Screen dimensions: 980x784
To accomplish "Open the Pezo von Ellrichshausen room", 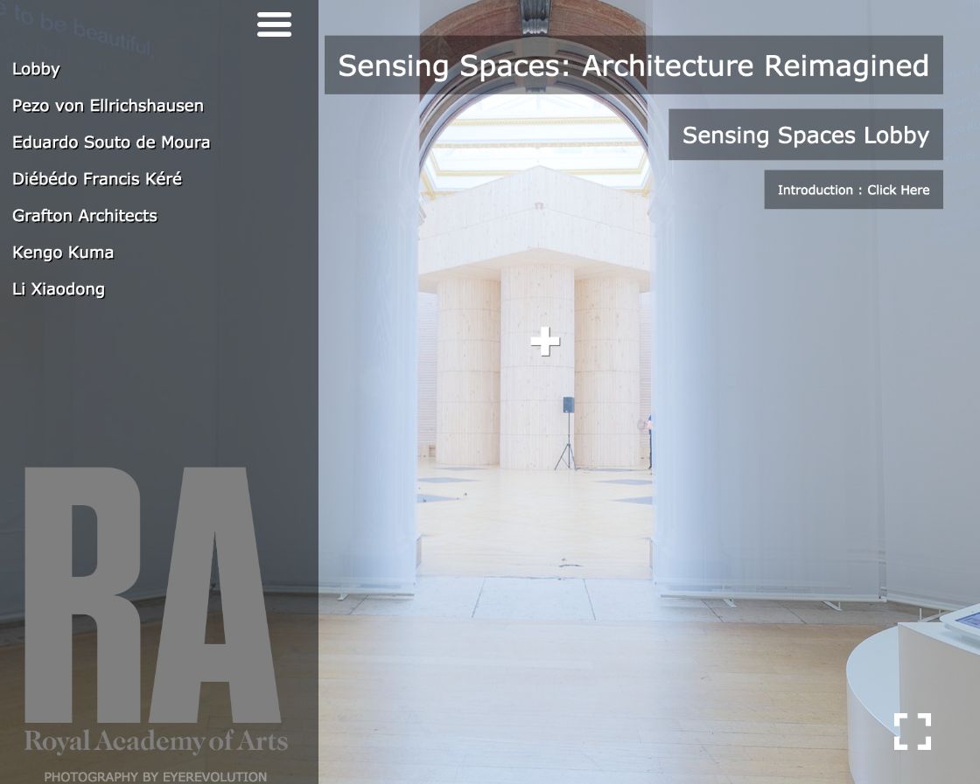I will click(x=108, y=106).
